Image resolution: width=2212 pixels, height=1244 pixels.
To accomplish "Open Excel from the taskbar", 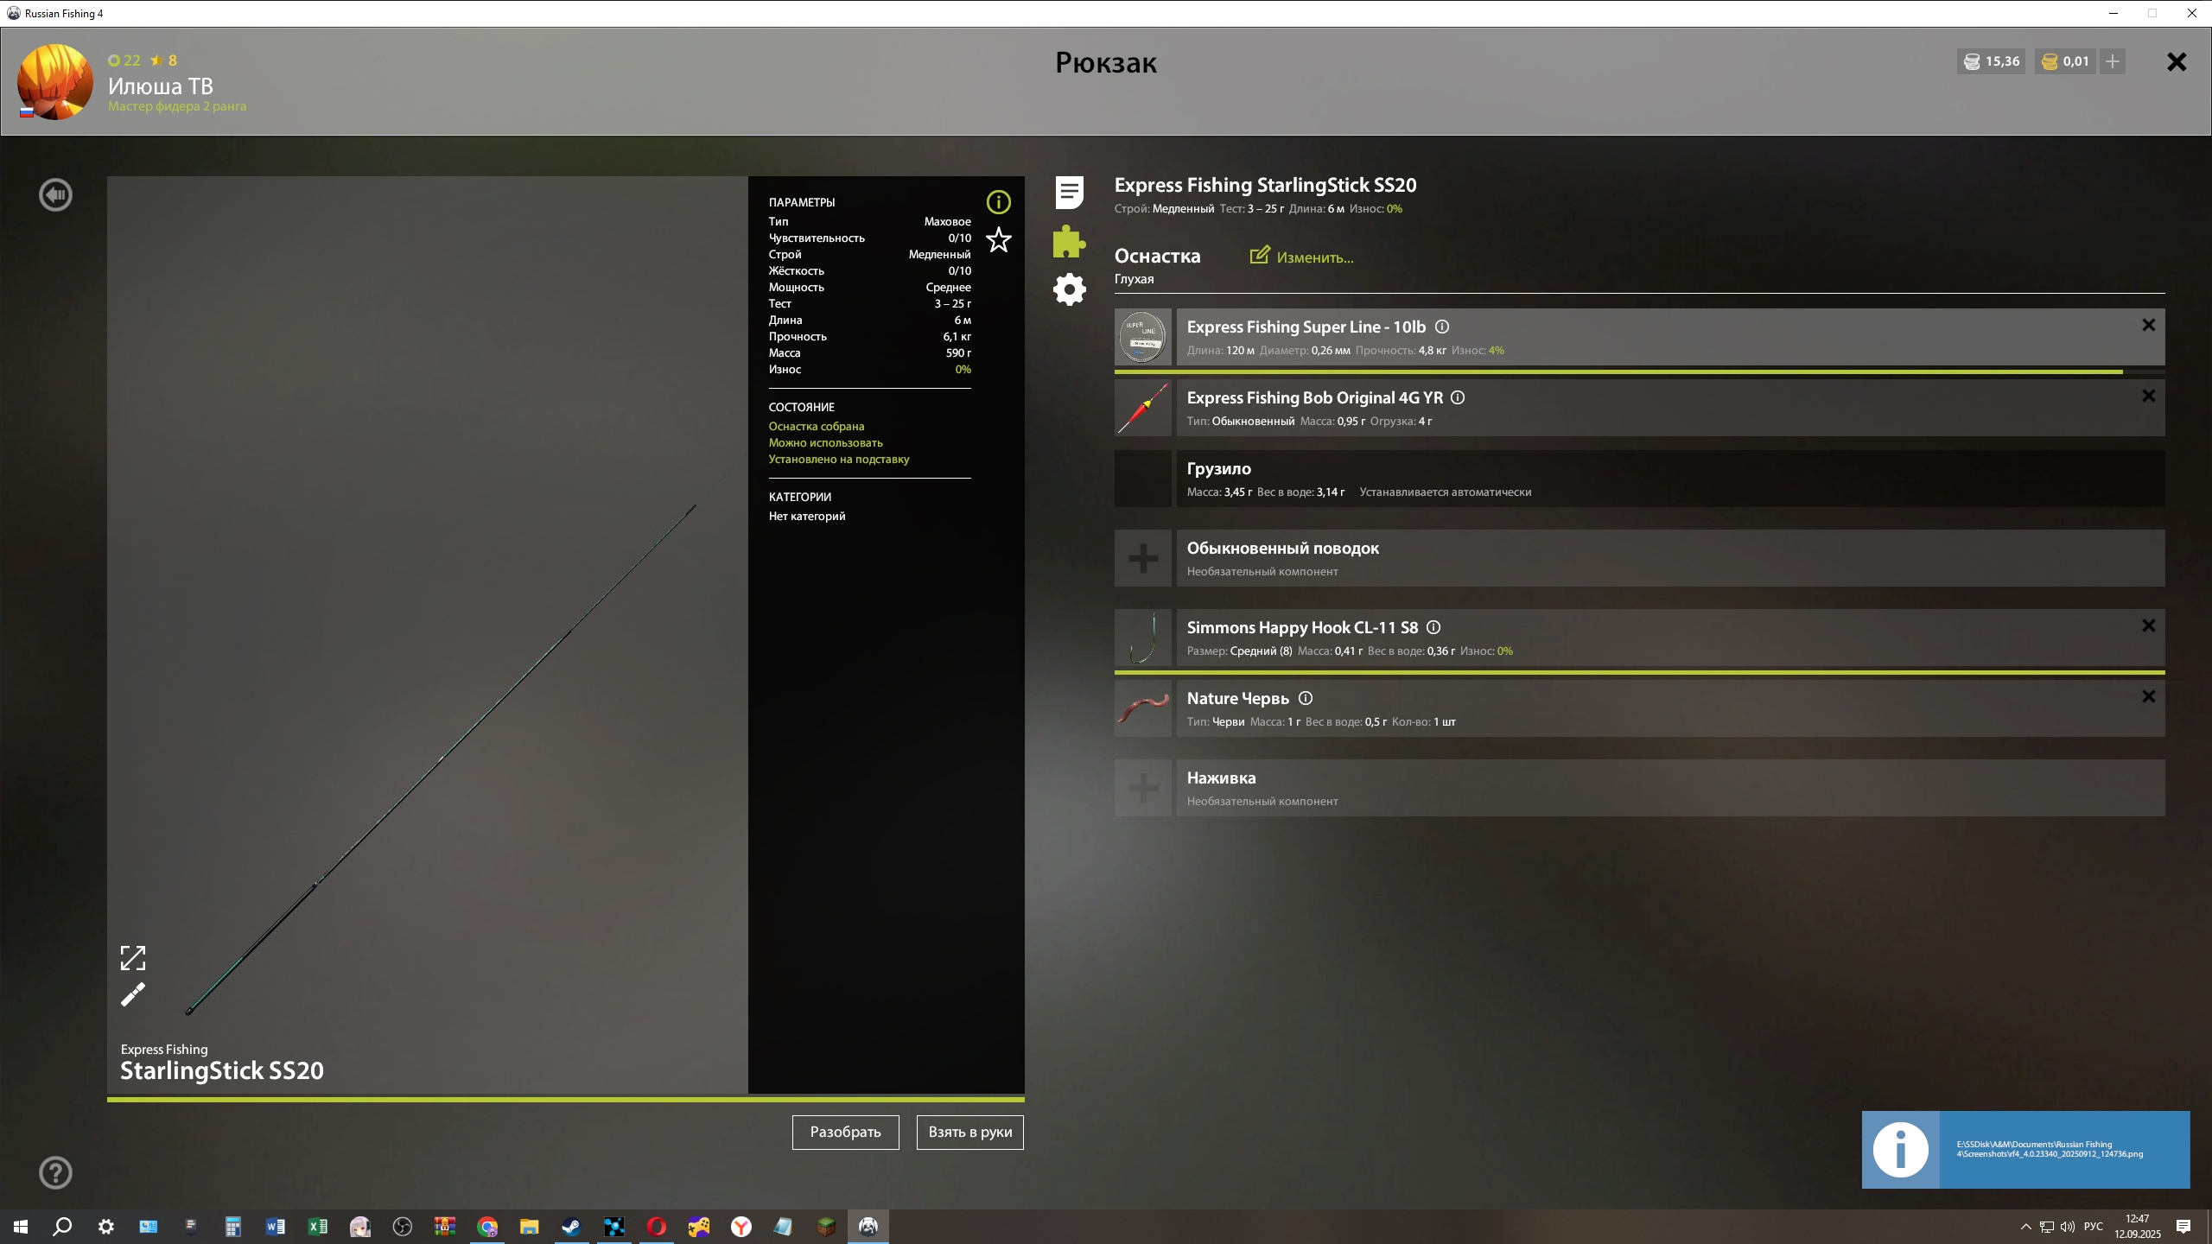I will click(x=318, y=1226).
